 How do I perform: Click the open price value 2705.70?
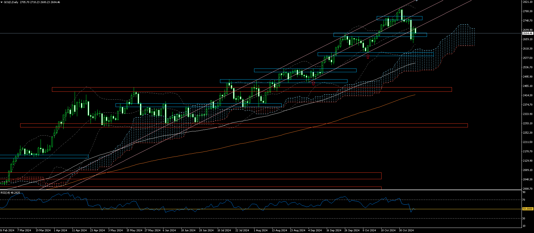click(x=24, y=2)
